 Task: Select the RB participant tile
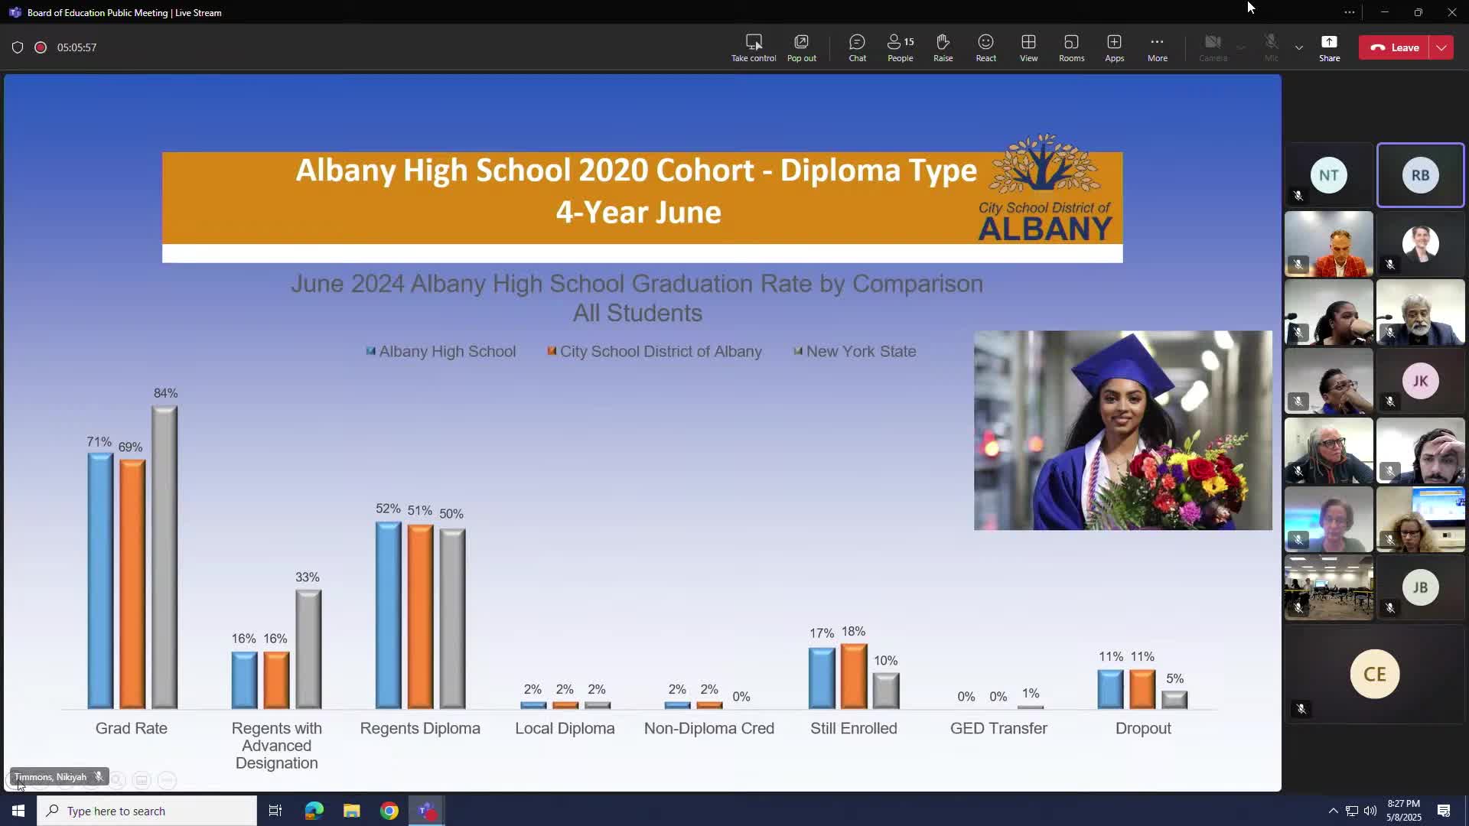pyautogui.click(x=1420, y=175)
